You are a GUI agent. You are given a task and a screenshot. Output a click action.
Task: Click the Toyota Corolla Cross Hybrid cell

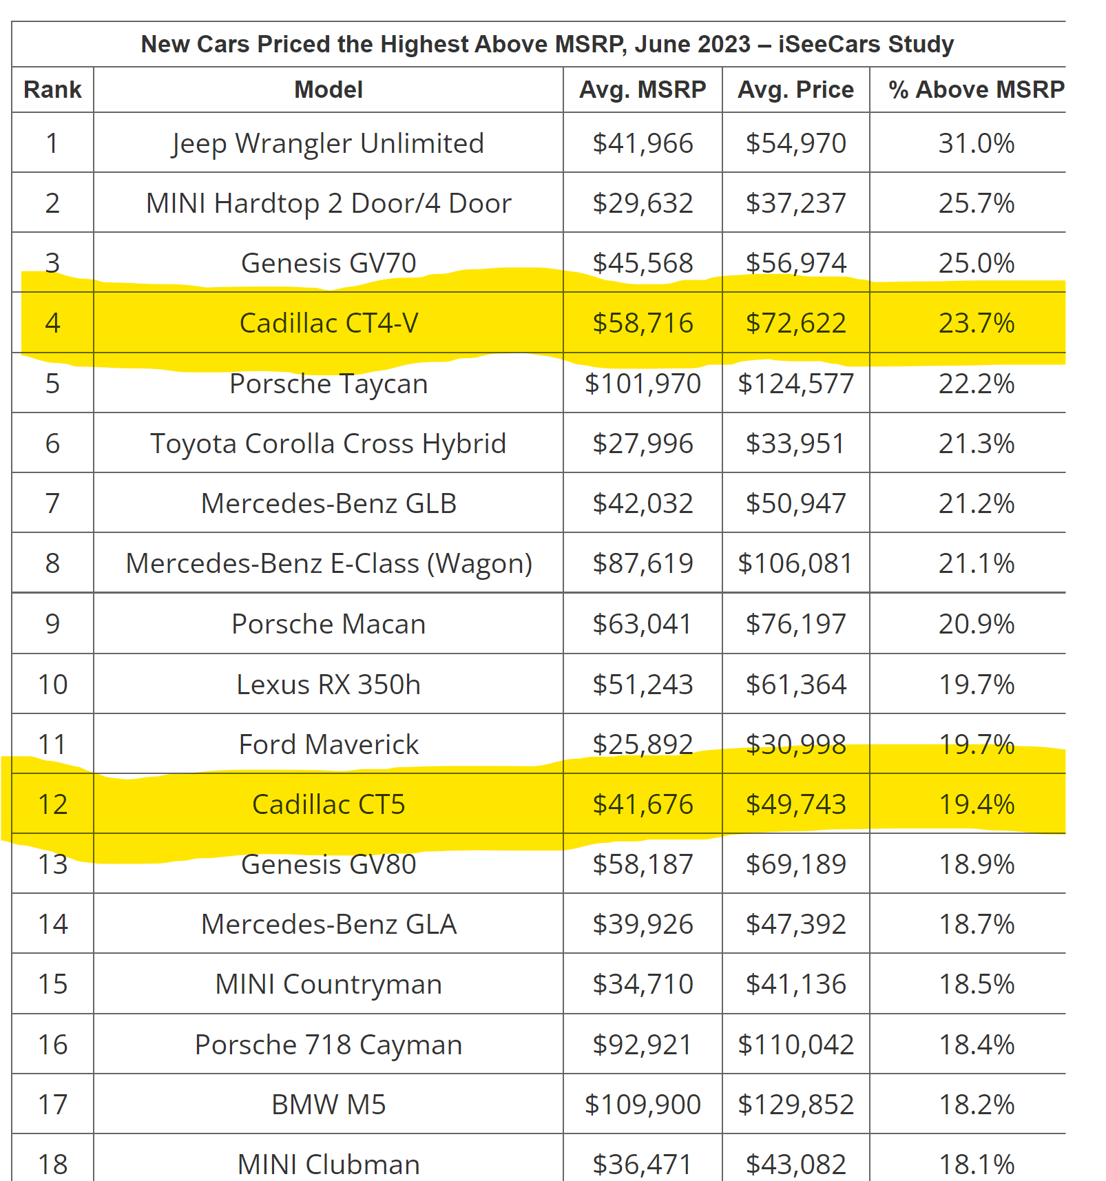pos(328,443)
